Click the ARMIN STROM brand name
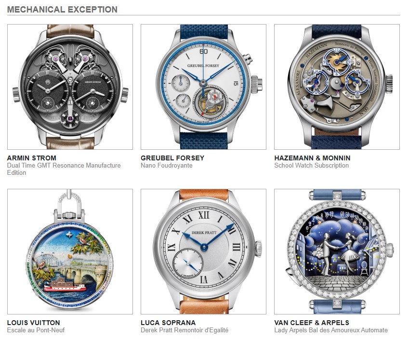 [x=32, y=158]
